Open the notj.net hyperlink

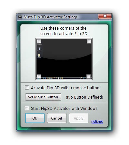[x=97, y=121]
